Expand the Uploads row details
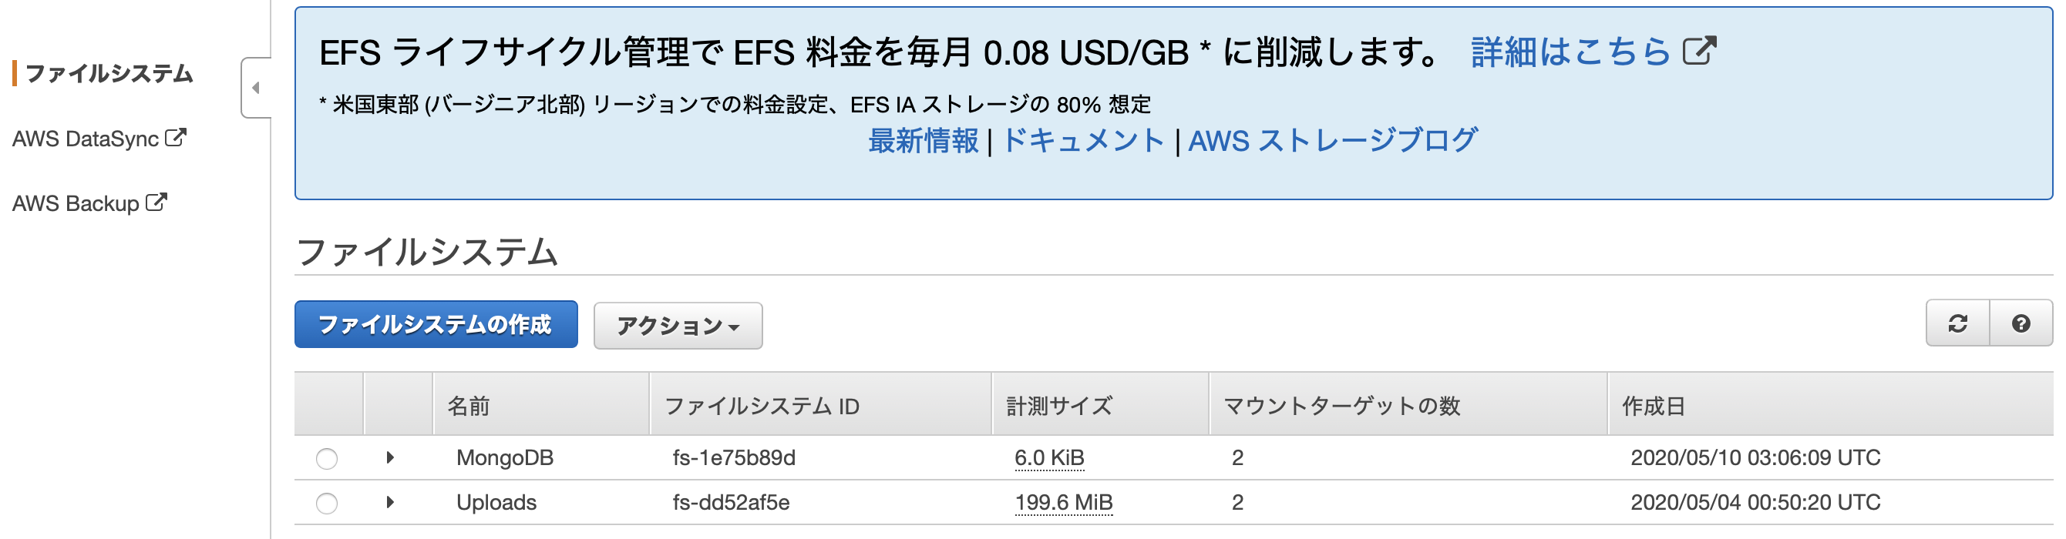Screen dimensions: 2066x539 click(390, 503)
